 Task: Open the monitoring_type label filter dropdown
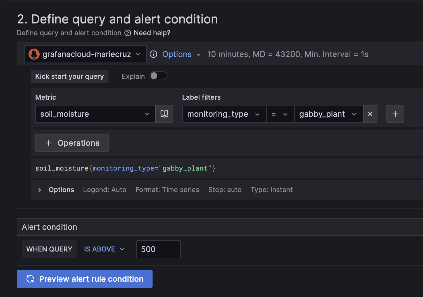coord(257,114)
